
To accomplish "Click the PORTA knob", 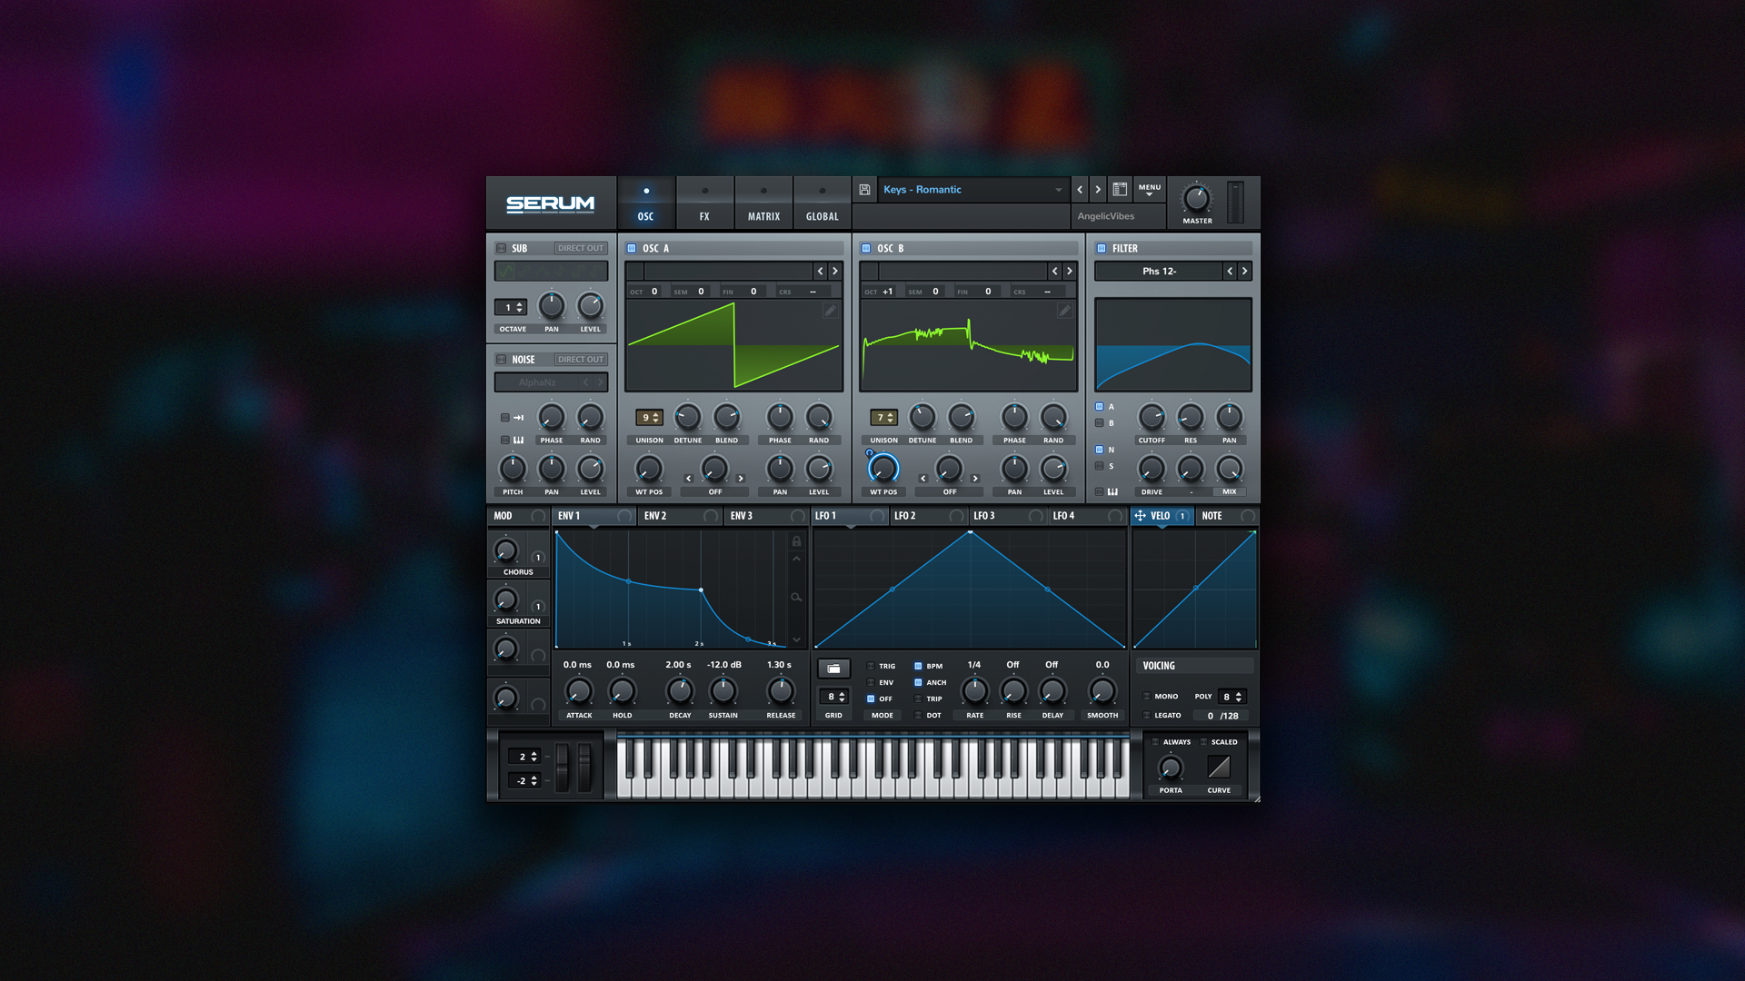I will coord(1171,768).
